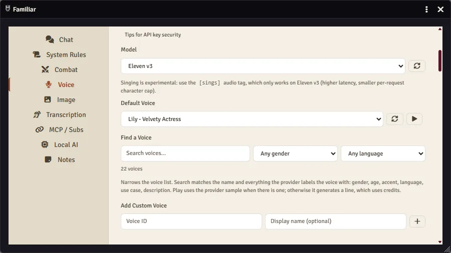Open the three-dot window menu
The width and height of the screenshot is (451, 253).
[426, 9]
